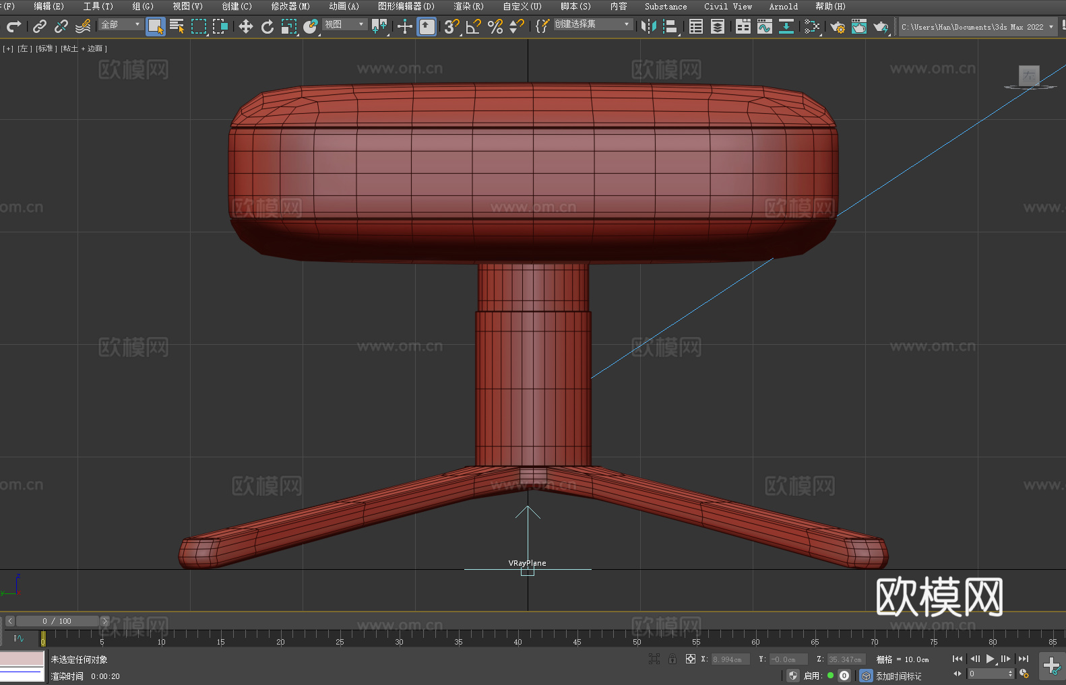Click the [左] viewport view label
1066x685 pixels.
click(x=24, y=48)
